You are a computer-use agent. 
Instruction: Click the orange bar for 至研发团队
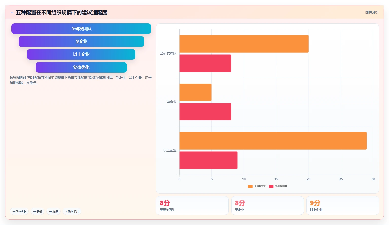pos(244,44)
